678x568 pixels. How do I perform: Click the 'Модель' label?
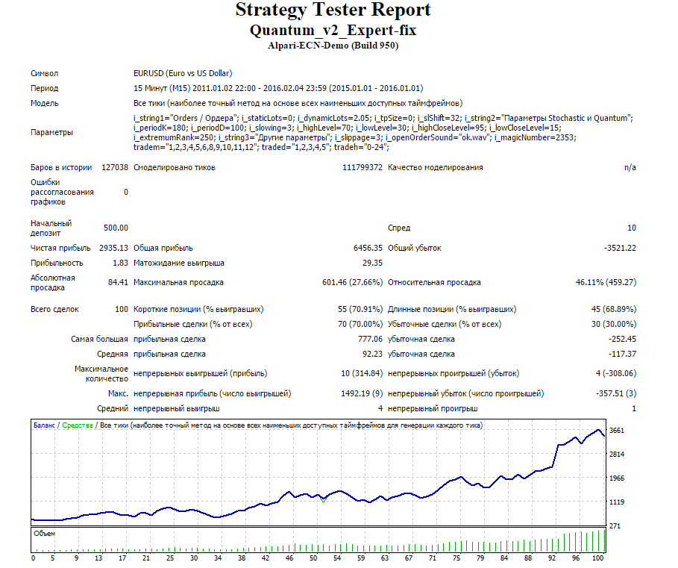[44, 103]
